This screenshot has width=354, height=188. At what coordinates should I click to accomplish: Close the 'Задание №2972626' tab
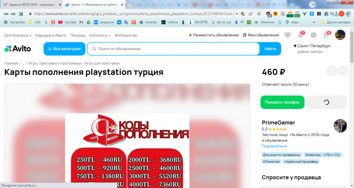click(x=60, y=5)
